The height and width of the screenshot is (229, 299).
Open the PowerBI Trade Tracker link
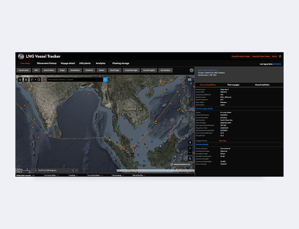(261, 57)
